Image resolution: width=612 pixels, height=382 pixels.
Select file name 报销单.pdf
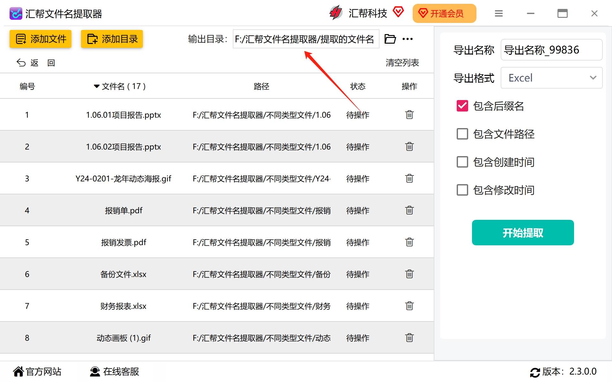point(123,210)
